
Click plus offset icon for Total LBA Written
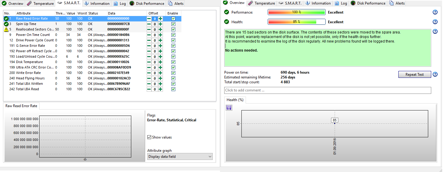click(x=161, y=84)
